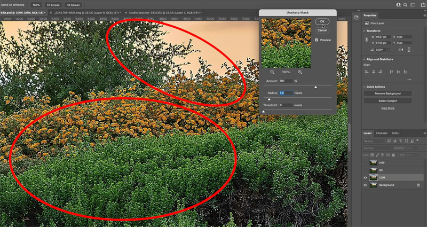Click the link width and height chain icon
The width and height of the screenshot is (427, 227).
[x=367, y=40]
